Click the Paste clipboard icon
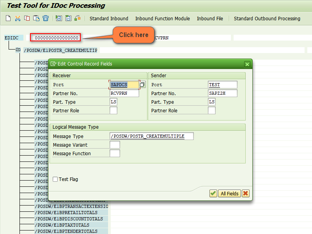 36,18
